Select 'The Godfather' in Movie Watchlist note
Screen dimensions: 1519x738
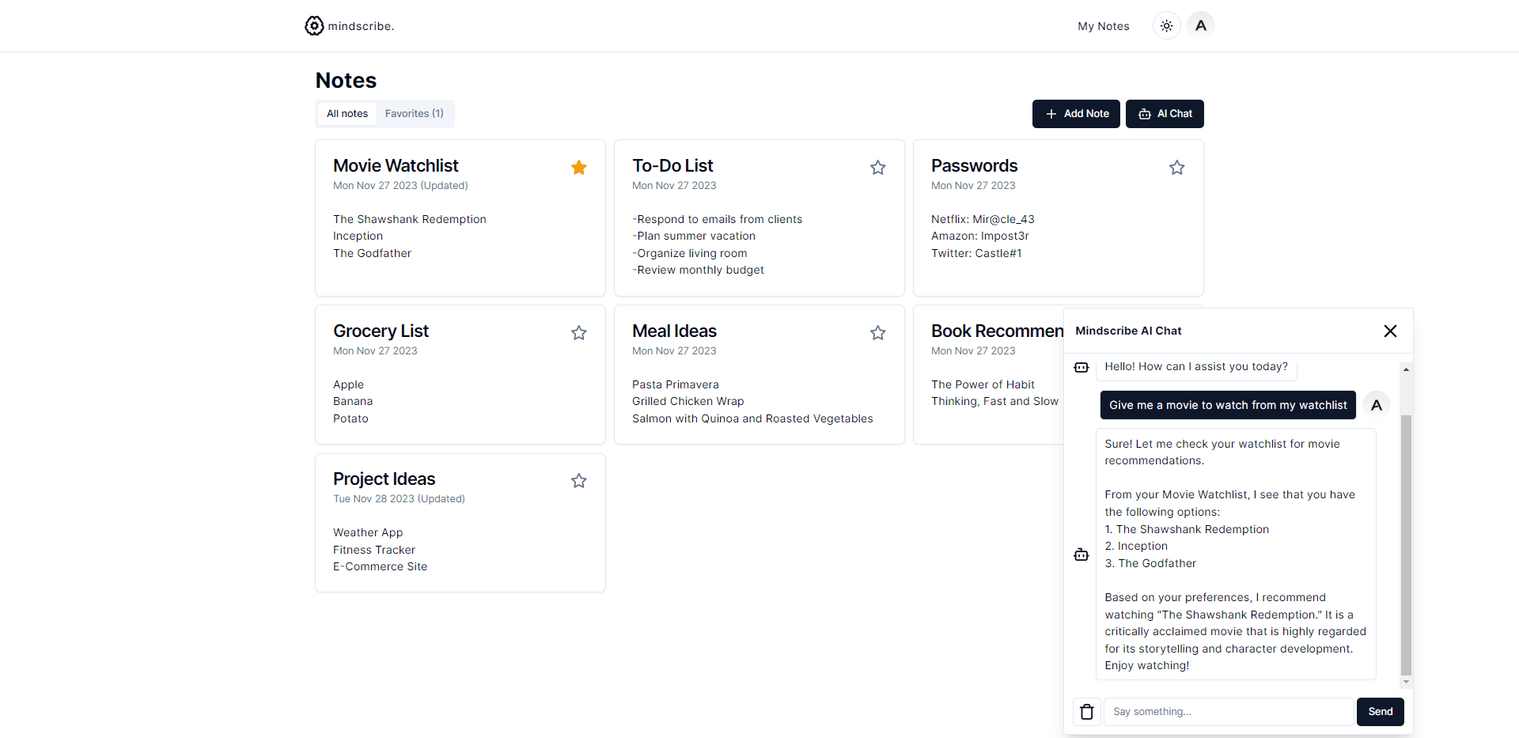pyautogui.click(x=372, y=253)
